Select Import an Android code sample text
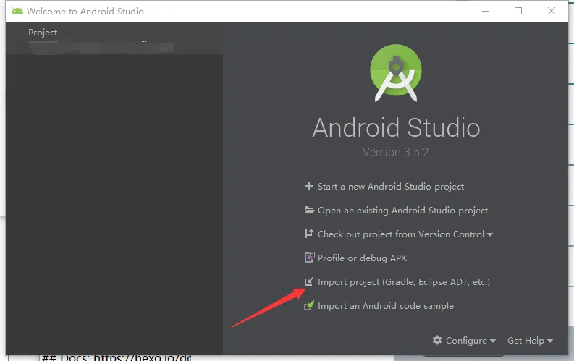574x361 pixels. point(385,306)
